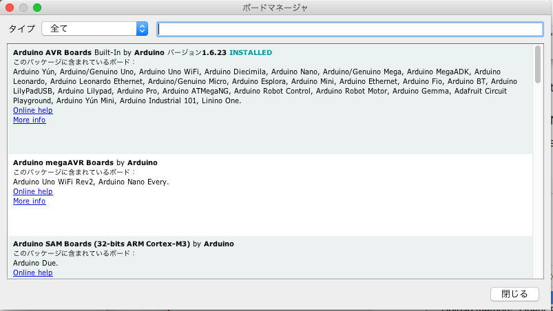Screen dimensions: 553x311
Task: Close the window with the red button
Action: pyautogui.click(x=10, y=8)
